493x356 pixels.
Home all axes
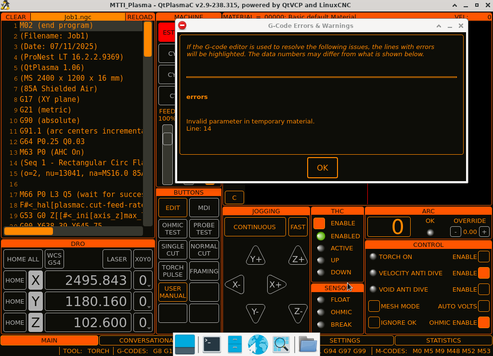tap(23, 259)
